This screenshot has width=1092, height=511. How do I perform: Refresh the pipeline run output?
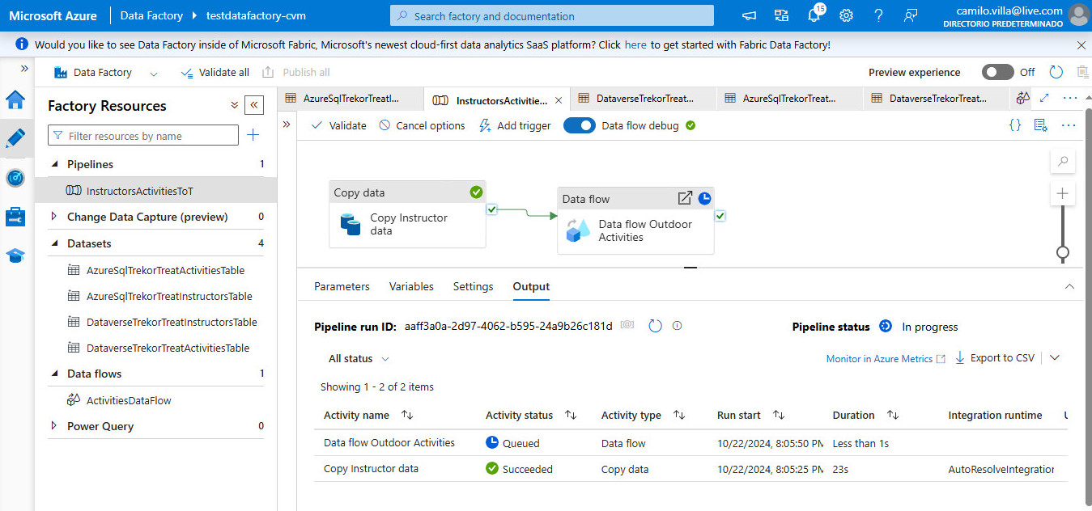(655, 326)
